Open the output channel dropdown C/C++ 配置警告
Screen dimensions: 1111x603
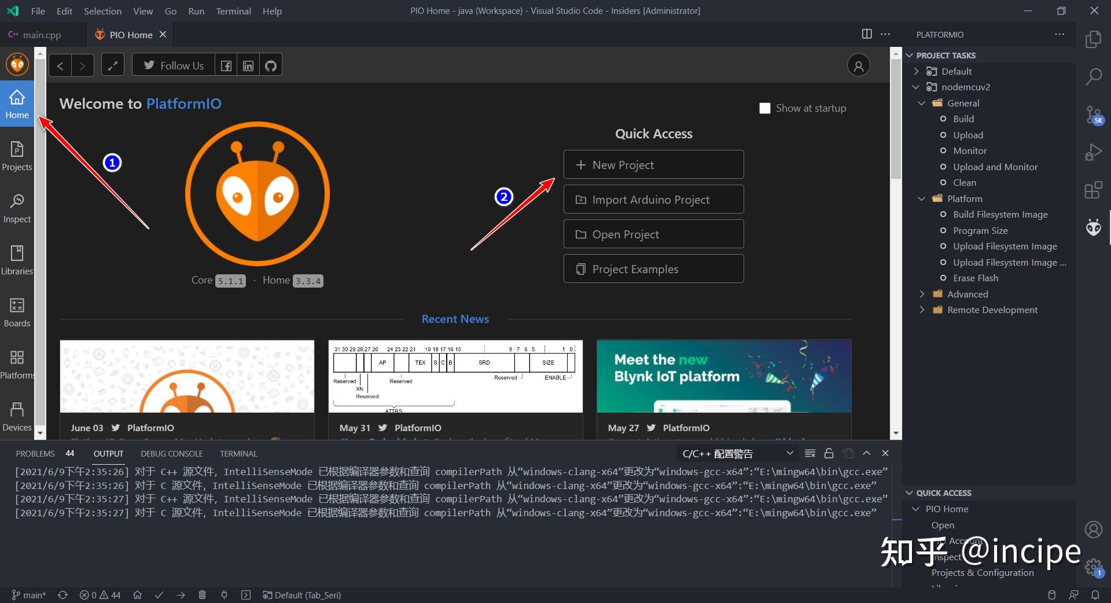tap(737, 454)
